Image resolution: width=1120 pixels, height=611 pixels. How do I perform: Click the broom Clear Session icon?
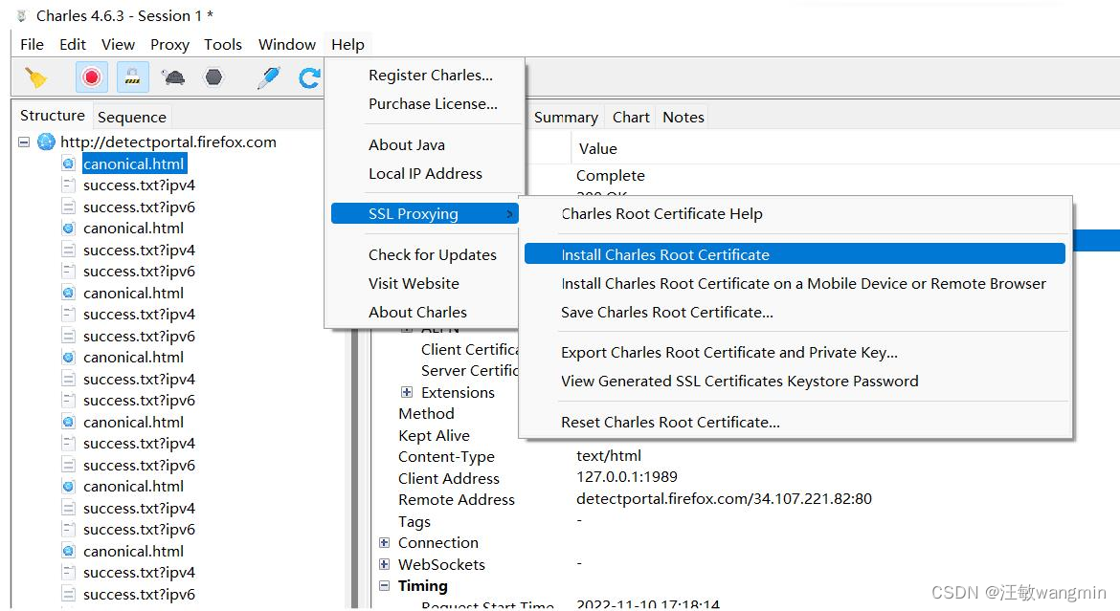point(35,77)
